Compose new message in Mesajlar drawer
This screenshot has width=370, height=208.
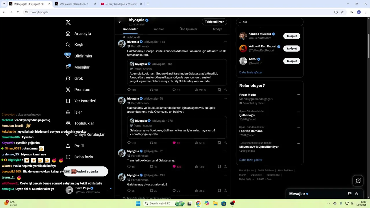350,194
